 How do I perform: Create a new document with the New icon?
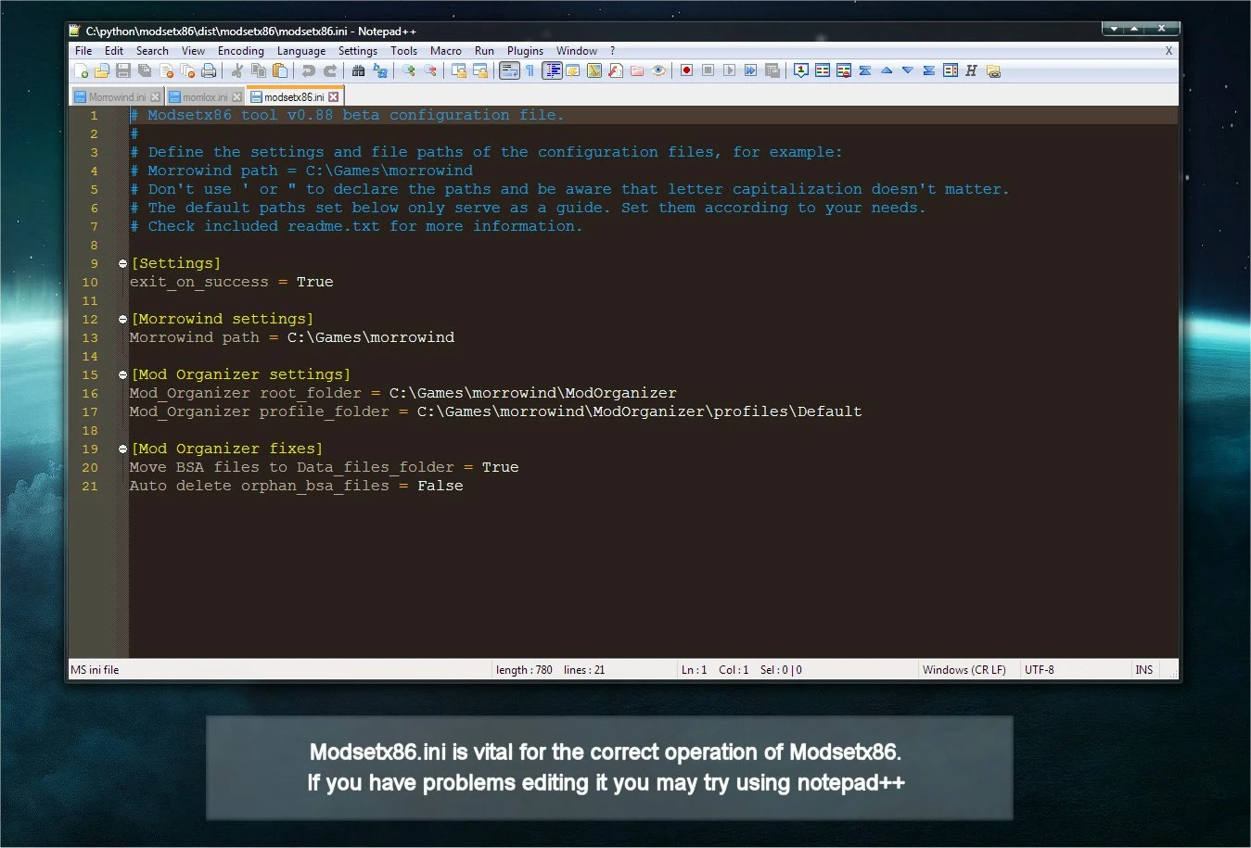click(x=82, y=70)
